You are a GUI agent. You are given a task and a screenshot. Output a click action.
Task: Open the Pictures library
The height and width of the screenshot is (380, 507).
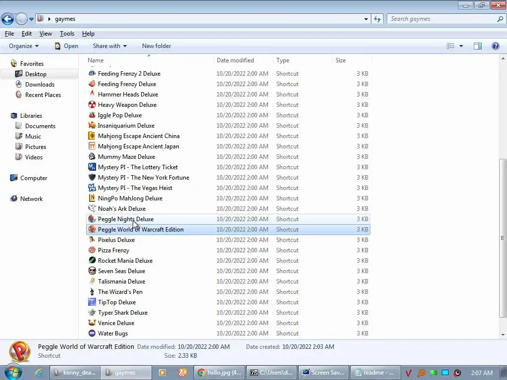coord(36,146)
